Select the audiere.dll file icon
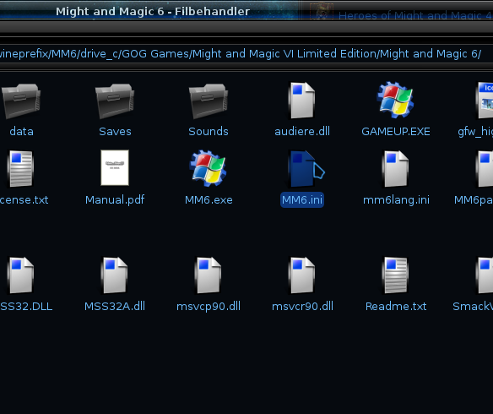Image resolution: width=493 pixels, height=414 pixels. pos(302,101)
